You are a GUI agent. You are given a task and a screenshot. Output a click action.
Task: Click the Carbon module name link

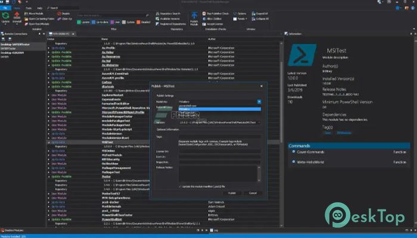[107, 82]
